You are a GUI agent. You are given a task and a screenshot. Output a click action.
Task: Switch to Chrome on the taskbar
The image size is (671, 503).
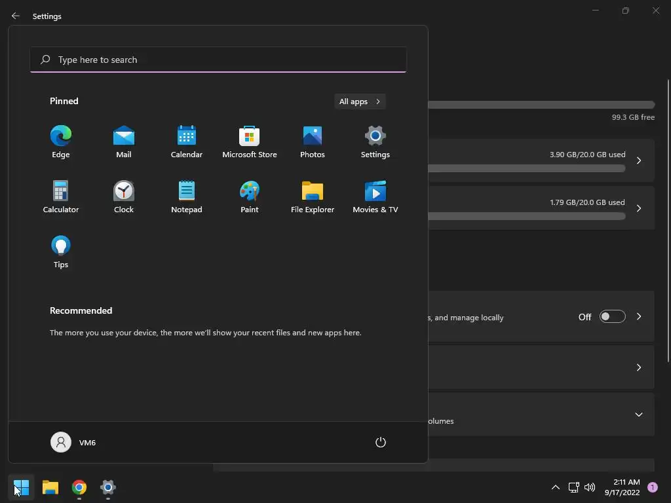click(79, 487)
